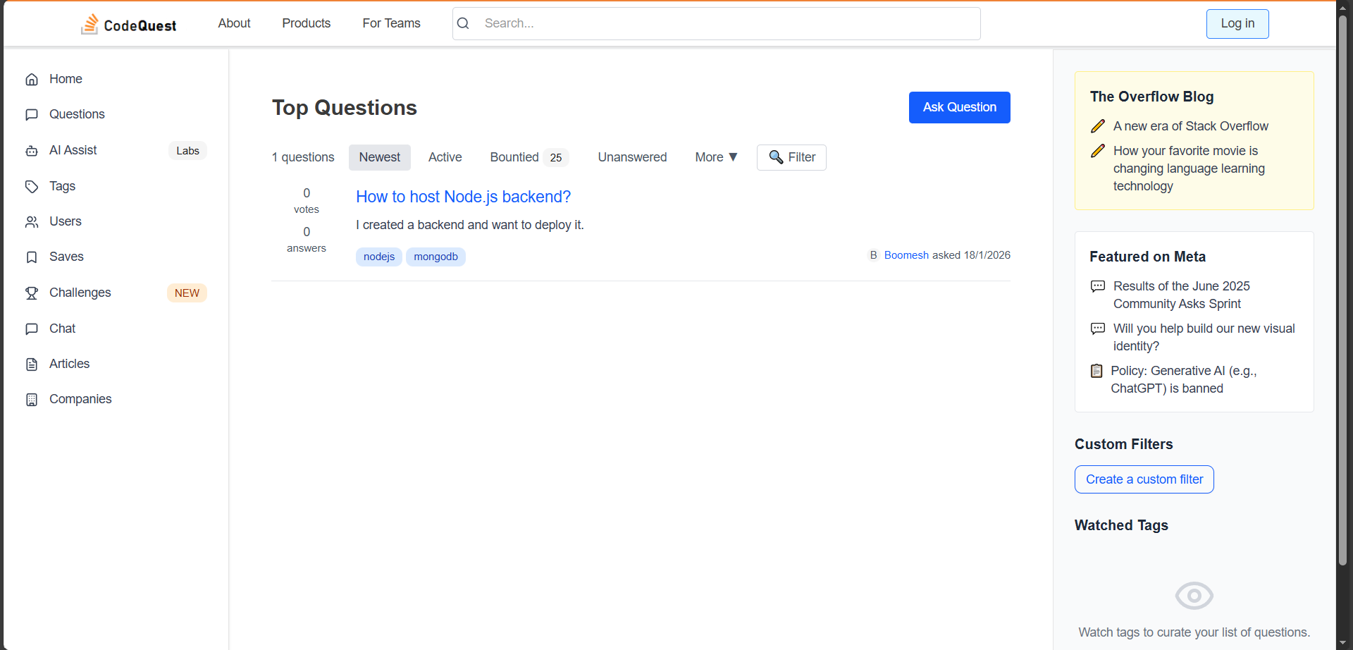The width and height of the screenshot is (1353, 650).
Task: Open Saves via the bookmark icon
Action: point(32,257)
